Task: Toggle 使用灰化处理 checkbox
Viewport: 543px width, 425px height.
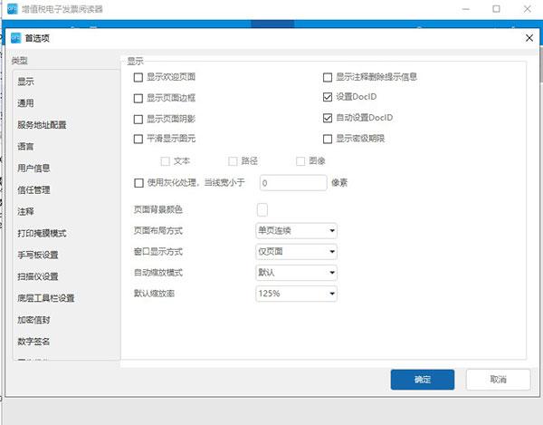Action: tap(138, 183)
